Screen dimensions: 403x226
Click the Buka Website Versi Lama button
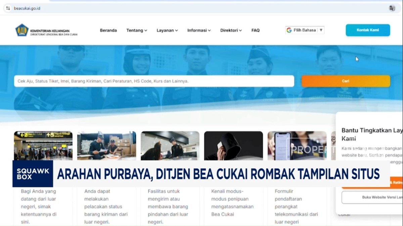click(372, 197)
